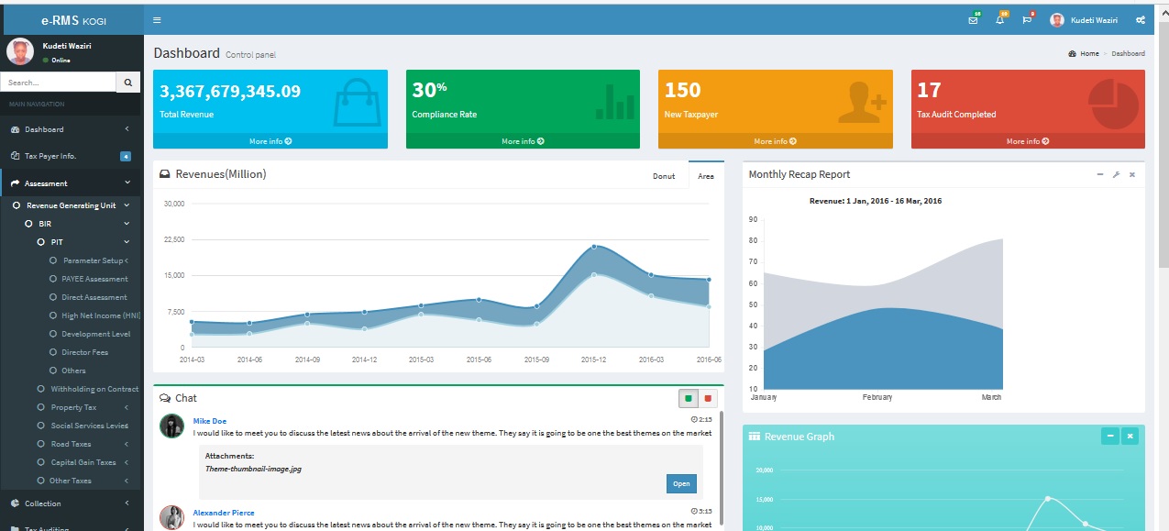Image resolution: width=1169 pixels, height=531 pixels.
Task: Switch to the Donut chart tab
Action: pyautogui.click(x=663, y=176)
